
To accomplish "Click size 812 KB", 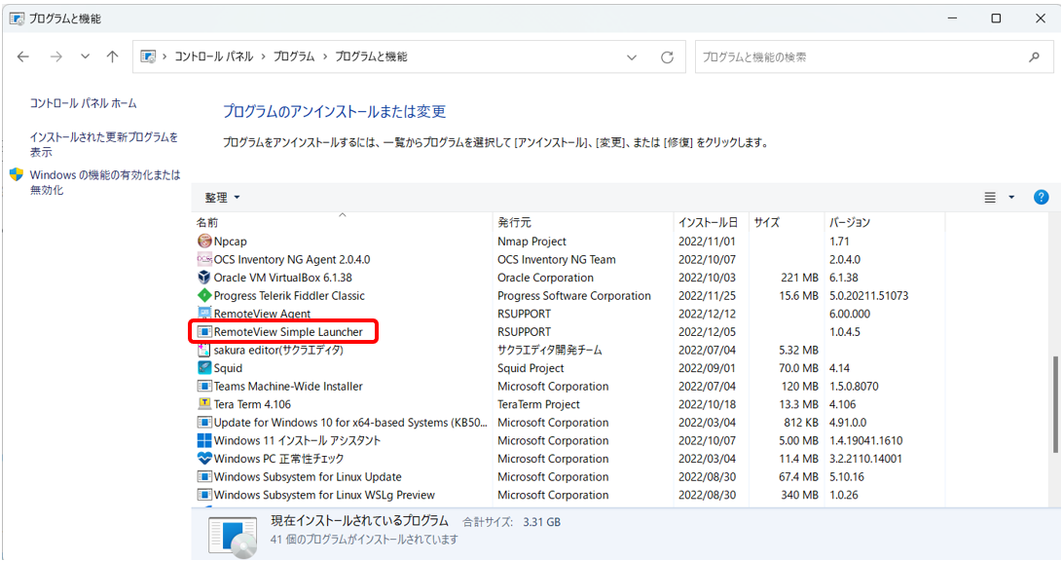I will 800,422.
